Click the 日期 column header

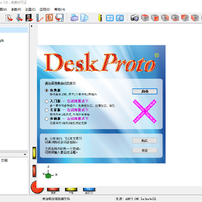[4, 160]
